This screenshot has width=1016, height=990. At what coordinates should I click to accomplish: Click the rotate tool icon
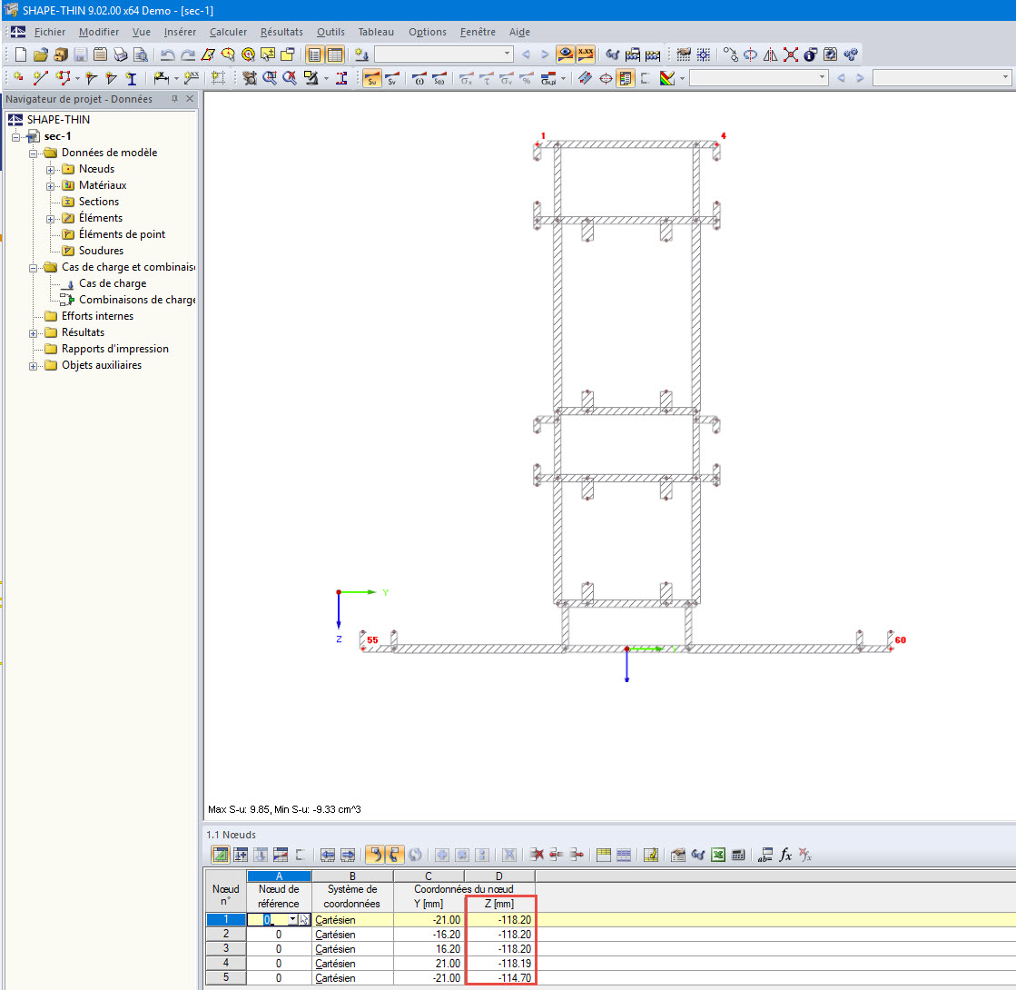750,54
